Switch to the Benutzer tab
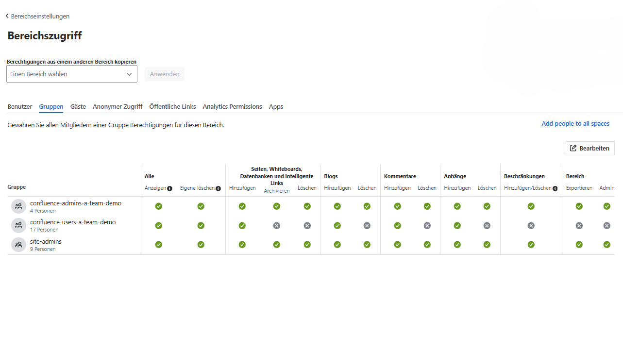Viewport: 623px width, 350px height. tap(19, 106)
